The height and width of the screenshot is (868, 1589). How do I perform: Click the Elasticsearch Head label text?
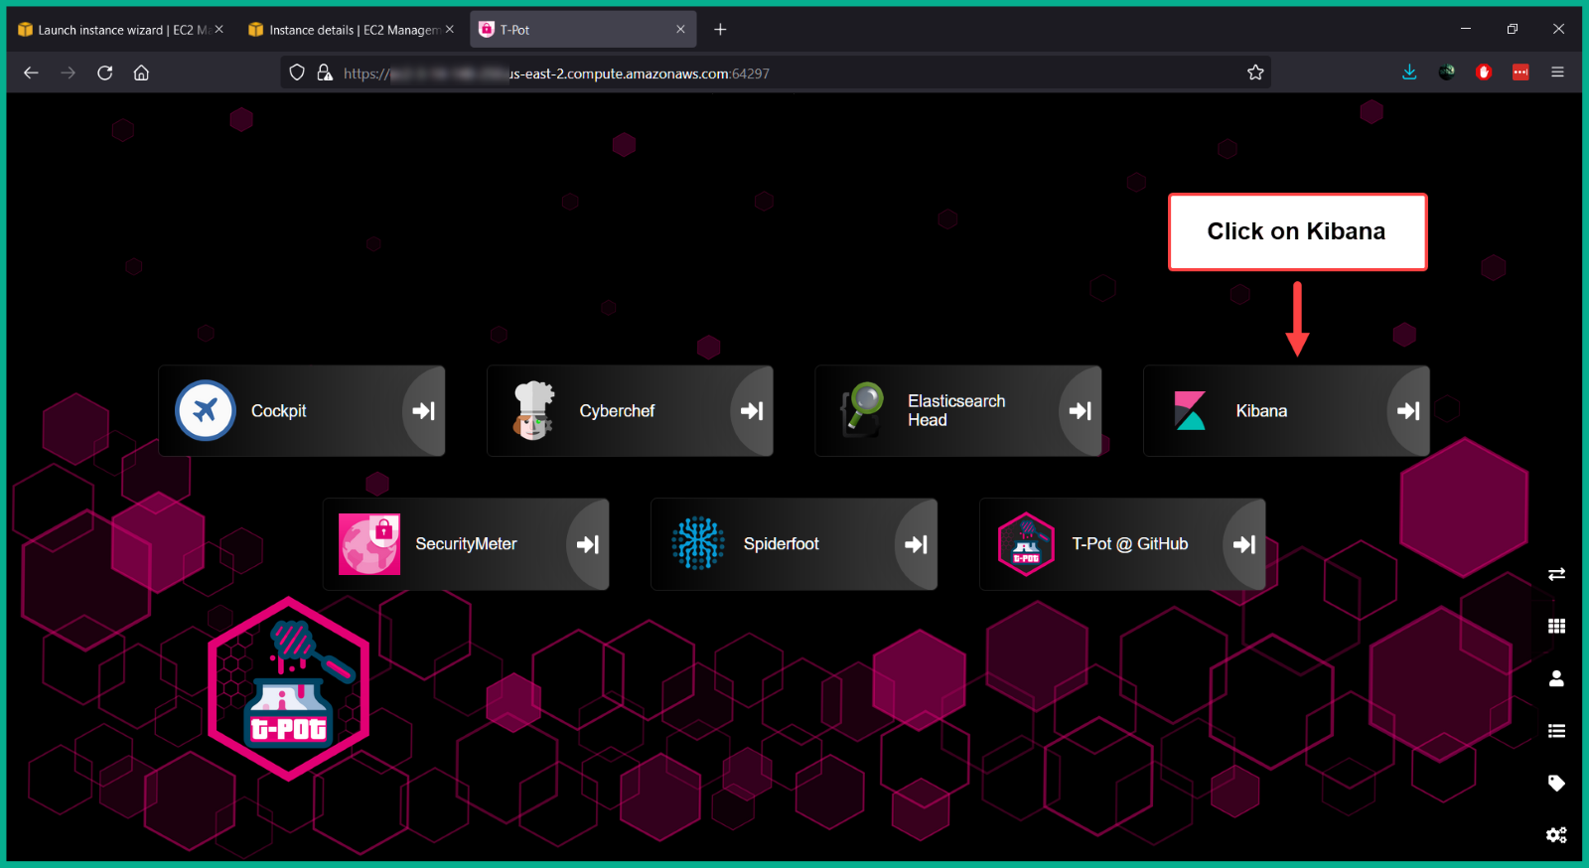coord(956,410)
